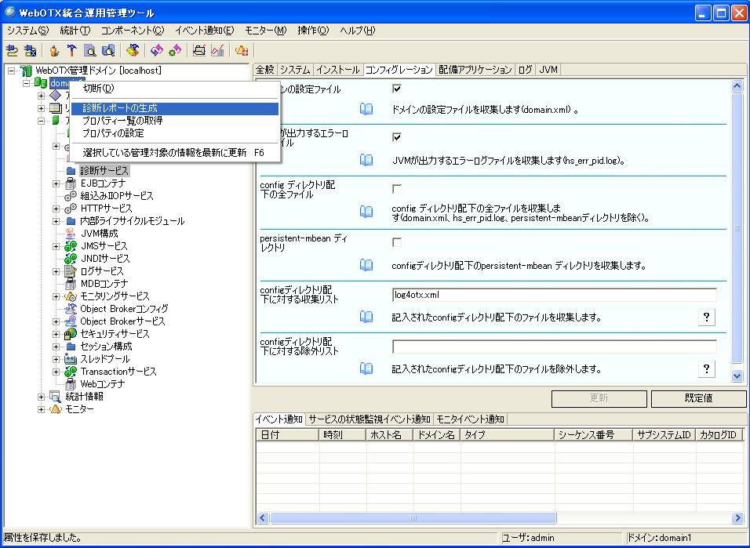Viewport: 750px width, 548px height.
Task: Click the book icon beside the domain.xml description
Action: pos(366,109)
